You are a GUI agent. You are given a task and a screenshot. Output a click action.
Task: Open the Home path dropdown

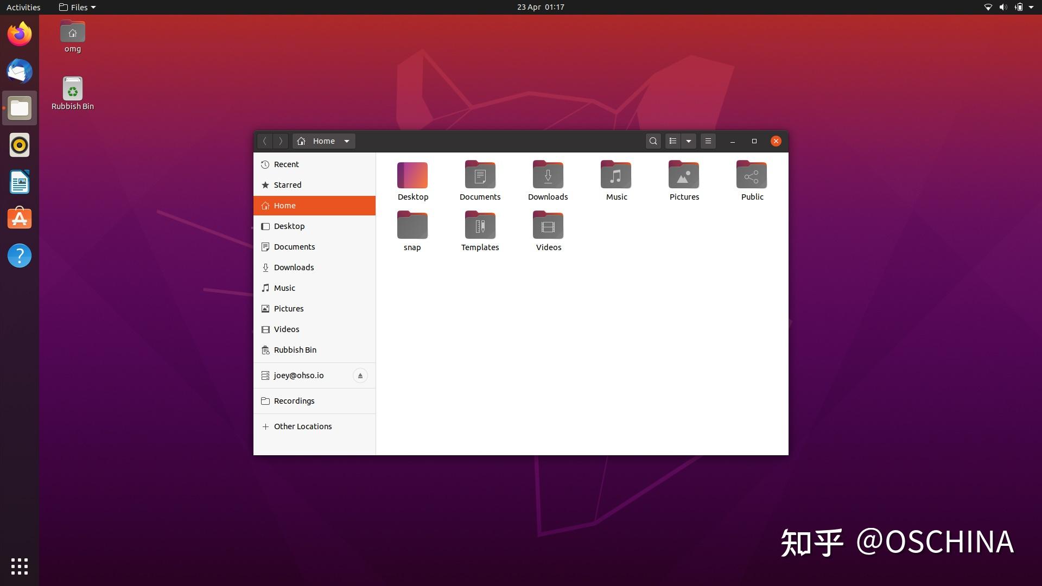tap(347, 141)
